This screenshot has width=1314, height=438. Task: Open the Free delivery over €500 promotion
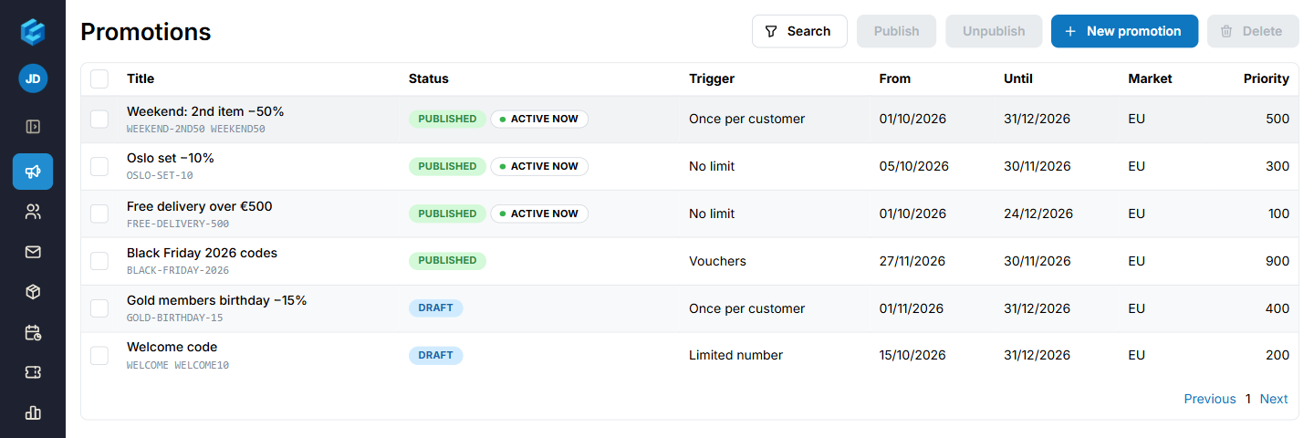[x=199, y=206]
